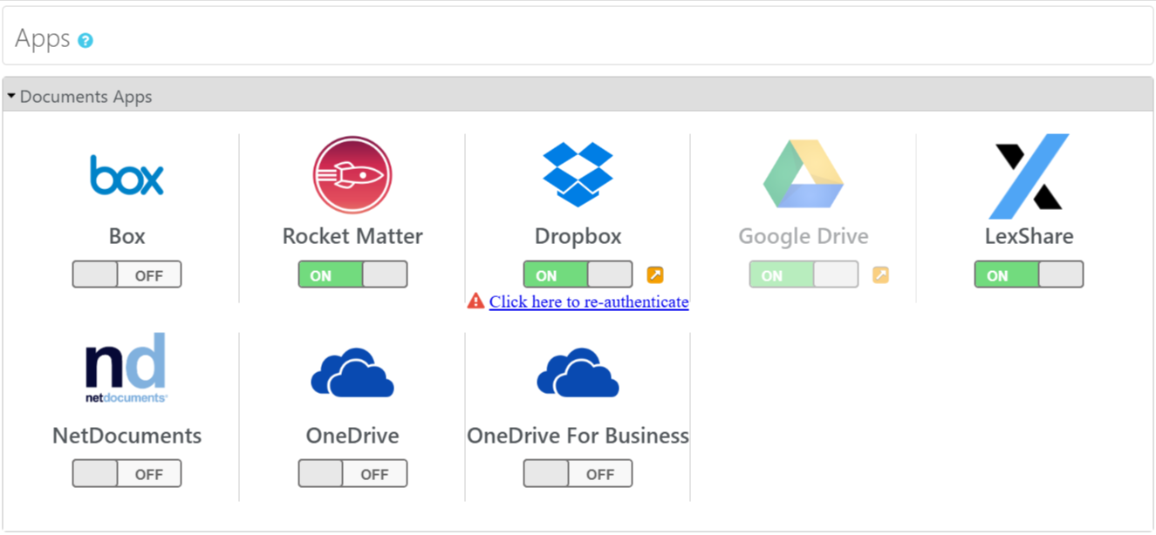The image size is (1156, 535).
Task: Click the Dropbox logo icon
Action: pyautogui.click(x=578, y=175)
